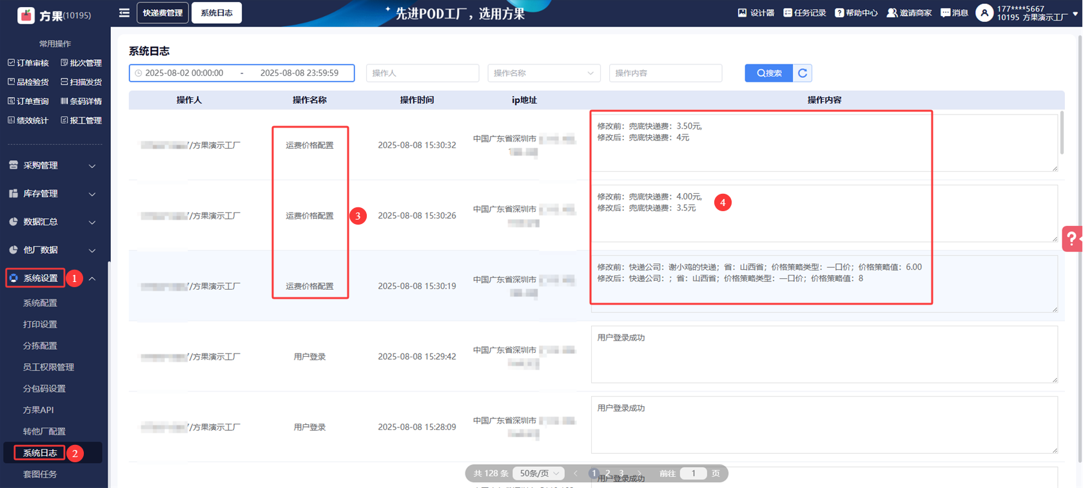Click the end date 2025-08-08 23:59:59
This screenshot has height=488, width=1083.
point(299,73)
